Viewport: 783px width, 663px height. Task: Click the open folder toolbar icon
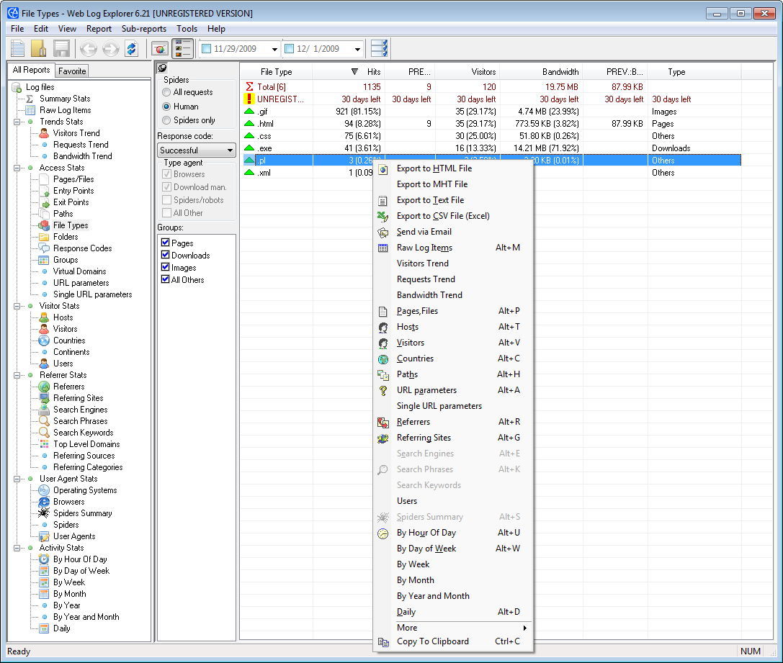39,49
